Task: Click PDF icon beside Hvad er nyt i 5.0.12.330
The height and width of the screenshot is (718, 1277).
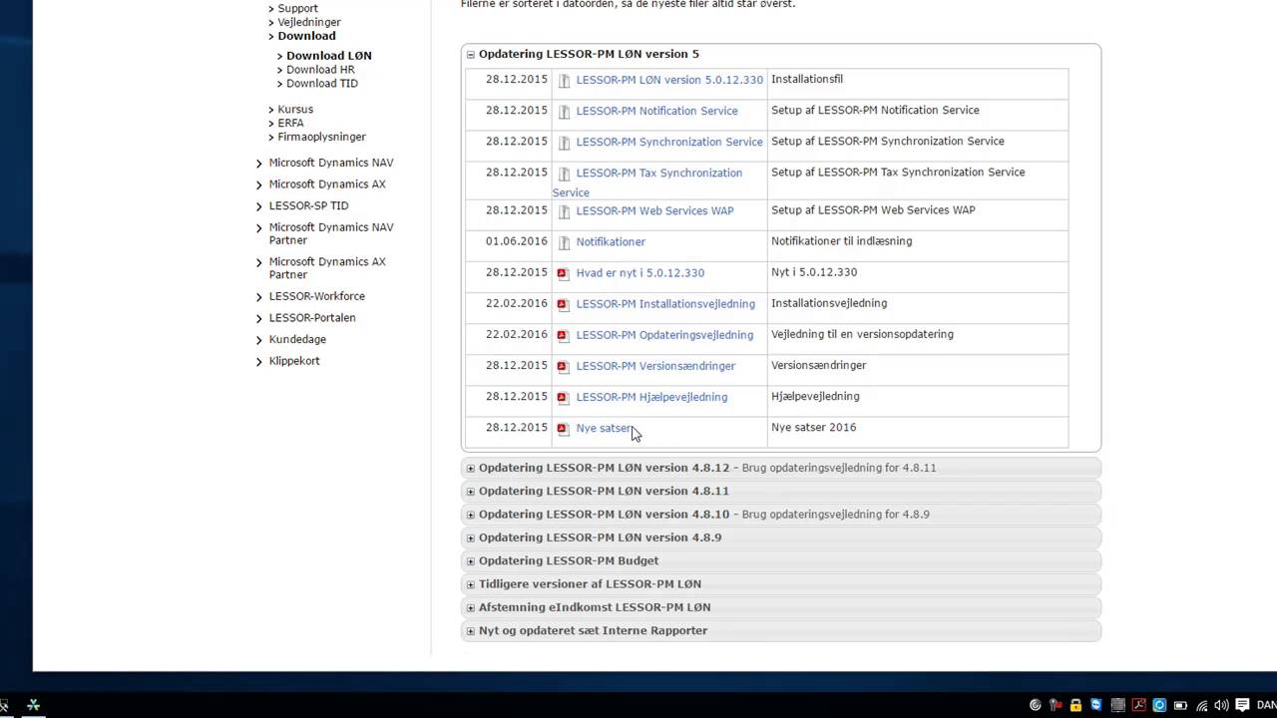Action: click(x=563, y=273)
